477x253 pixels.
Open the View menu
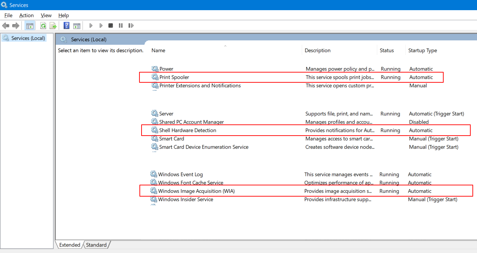[x=46, y=15]
